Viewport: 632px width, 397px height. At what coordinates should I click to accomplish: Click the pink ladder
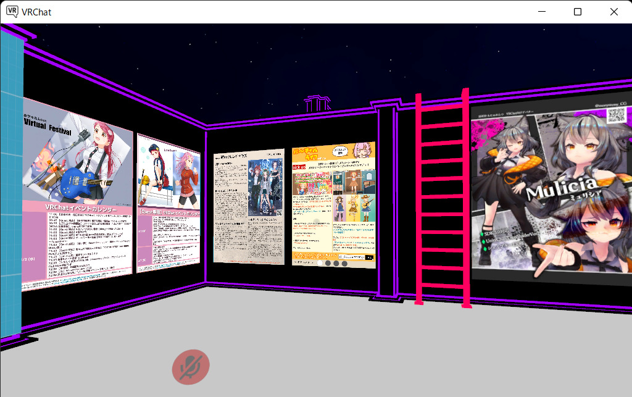[443, 198]
